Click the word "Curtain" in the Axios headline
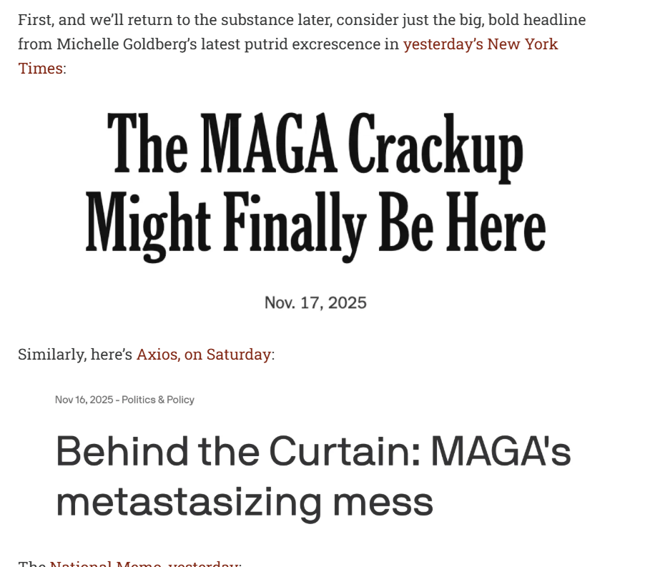This screenshot has width=650, height=567. 341,452
